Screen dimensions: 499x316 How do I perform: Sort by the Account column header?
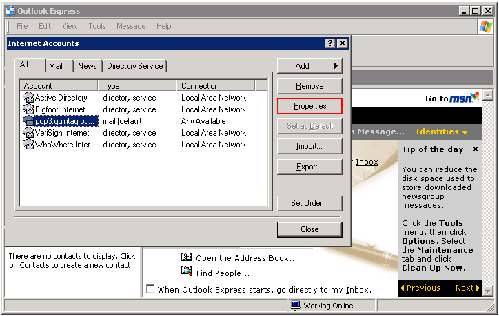(59, 86)
